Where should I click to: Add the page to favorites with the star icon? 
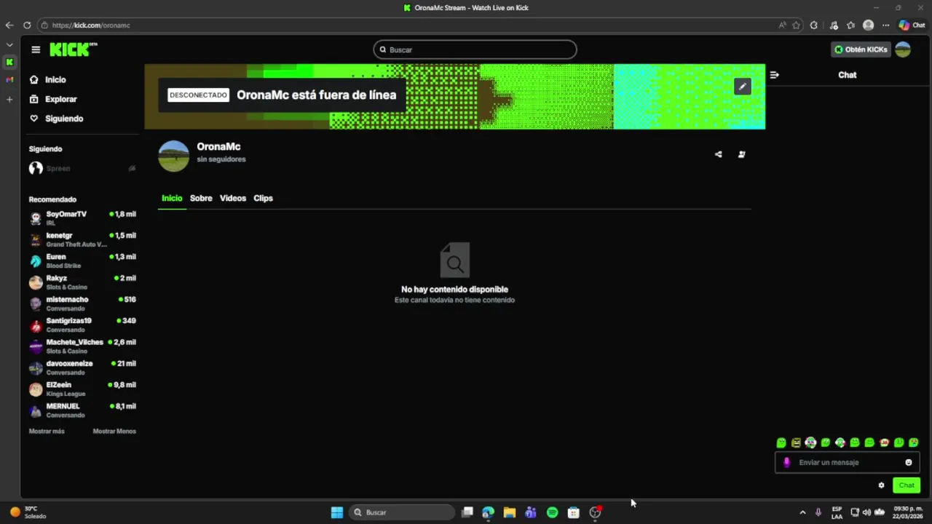[x=796, y=25]
